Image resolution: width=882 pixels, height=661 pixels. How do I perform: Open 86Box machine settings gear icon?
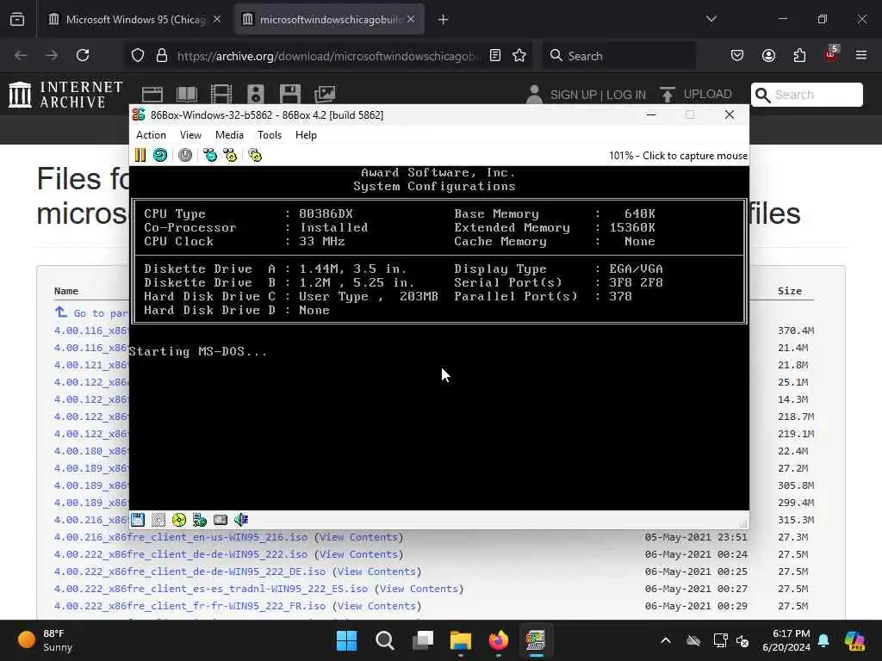coord(255,155)
